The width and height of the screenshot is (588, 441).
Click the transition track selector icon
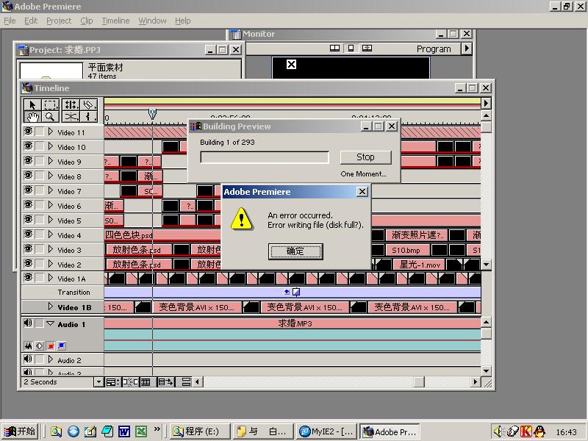[x=296, y=292]
